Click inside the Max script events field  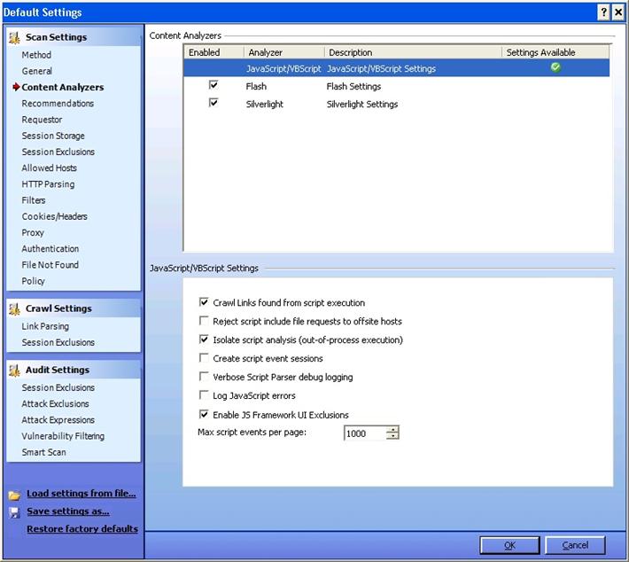click(363, 433)
